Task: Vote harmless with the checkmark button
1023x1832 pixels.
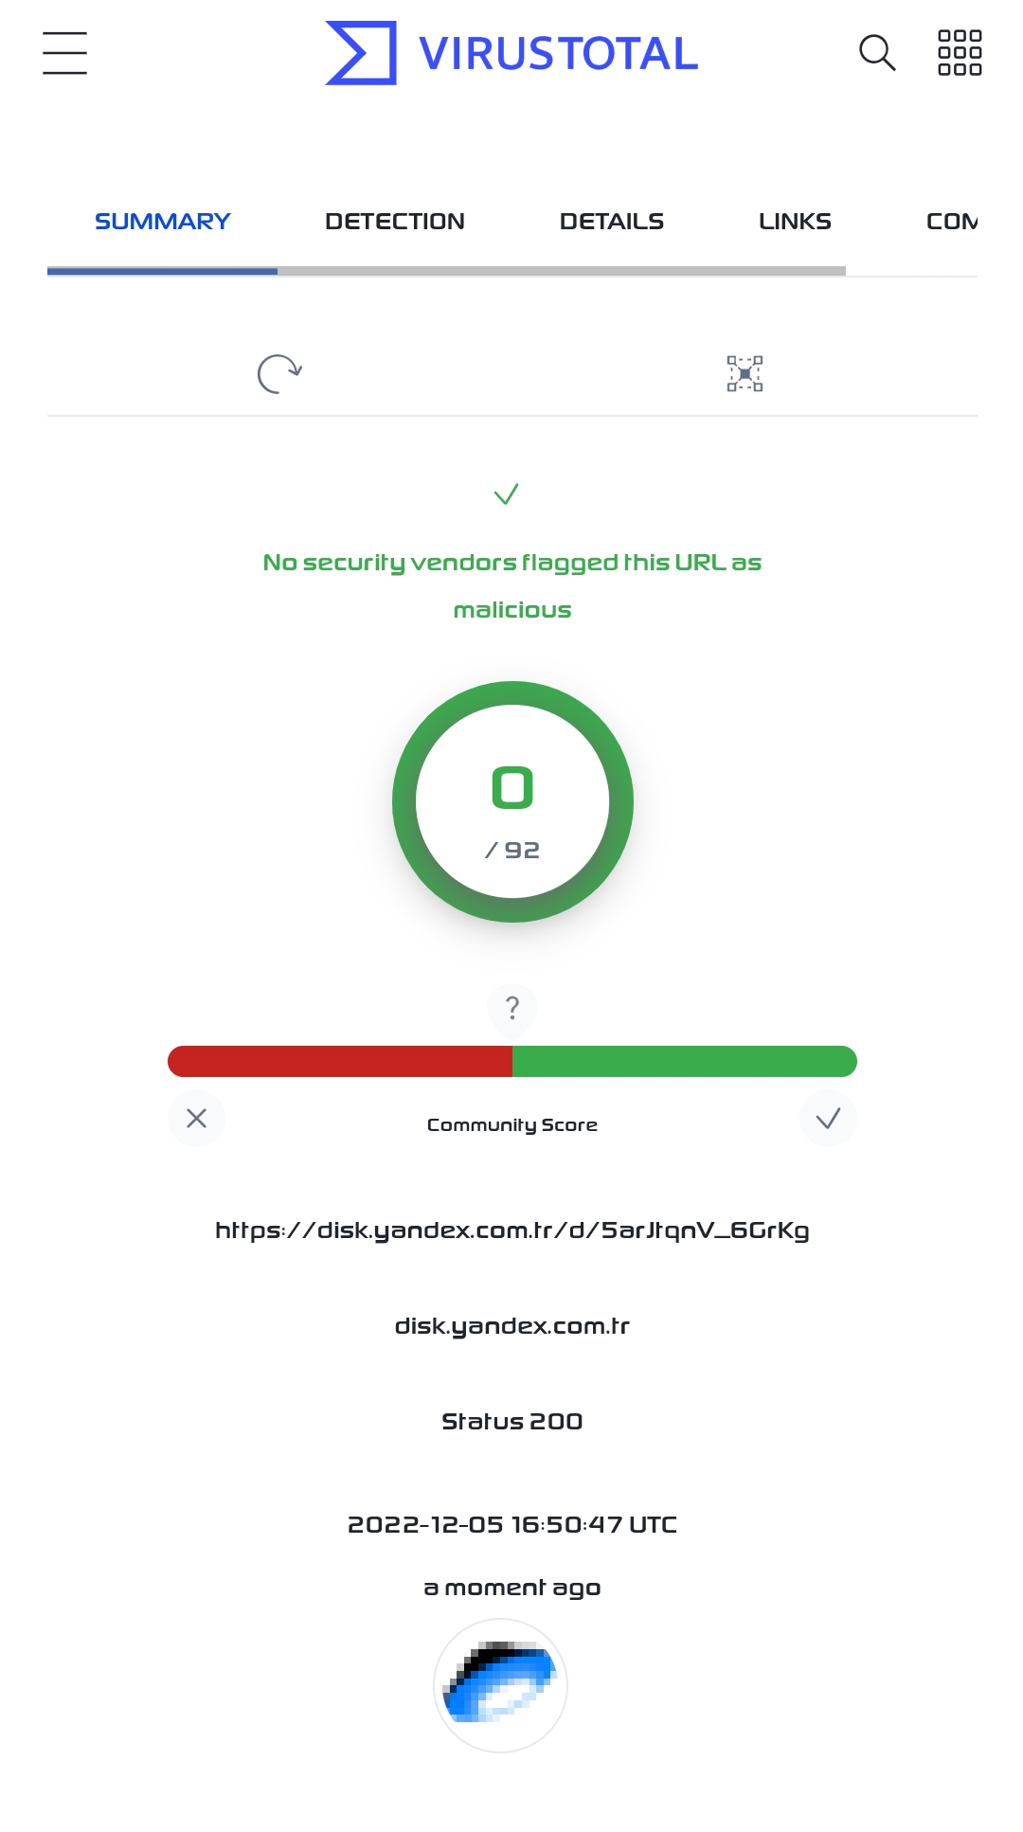Action: (828, 1119)
